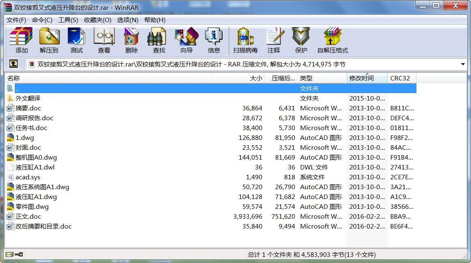Click the 添加 (Add) toolbar icon
The image size is (471, 263).
tap(21, 40)
